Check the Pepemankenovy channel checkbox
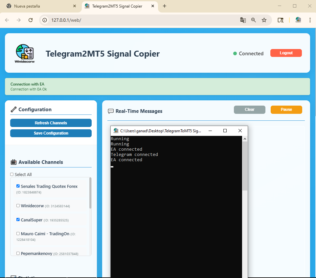Viewport: 316px width, 278px height. point(18,253)
